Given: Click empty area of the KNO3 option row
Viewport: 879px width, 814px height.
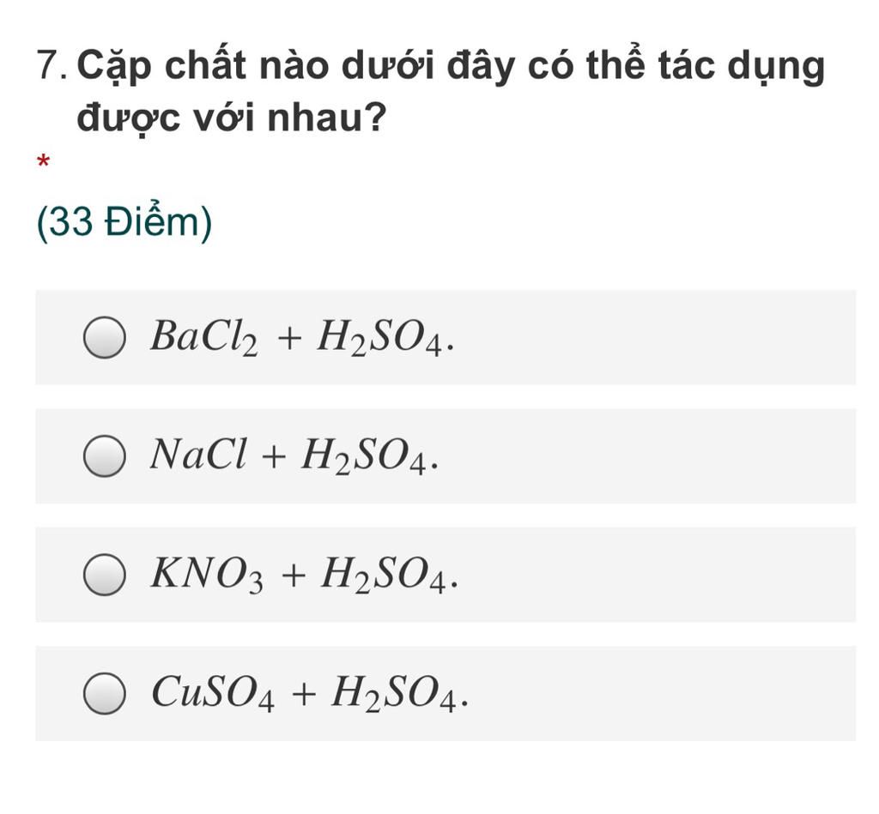Looking at the screenshot, I should (x=656, y=574).
